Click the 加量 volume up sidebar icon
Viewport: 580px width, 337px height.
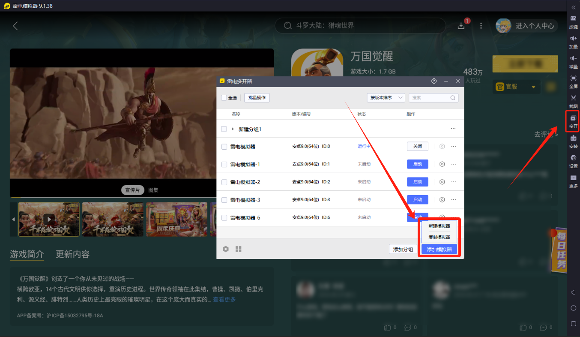coord(573,42)
